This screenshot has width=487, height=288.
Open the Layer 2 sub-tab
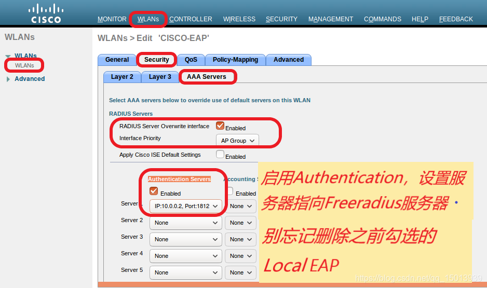tap(122, 77)
